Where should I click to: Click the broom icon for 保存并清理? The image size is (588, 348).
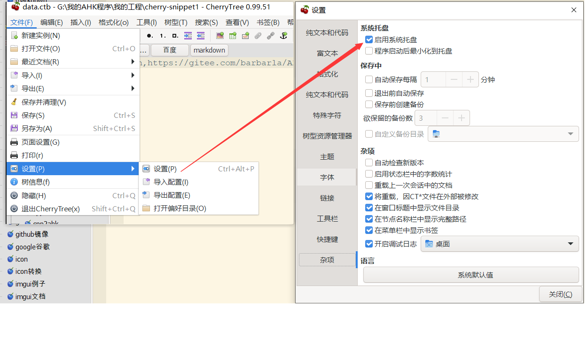[x=14, y=102]
